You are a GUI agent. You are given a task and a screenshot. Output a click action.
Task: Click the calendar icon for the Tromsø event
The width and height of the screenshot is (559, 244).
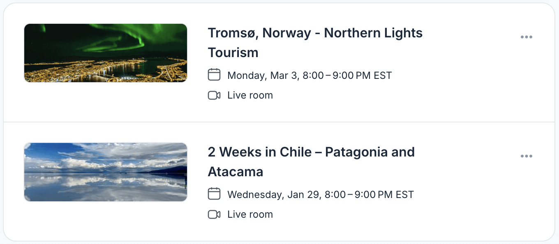pos(214,75)
